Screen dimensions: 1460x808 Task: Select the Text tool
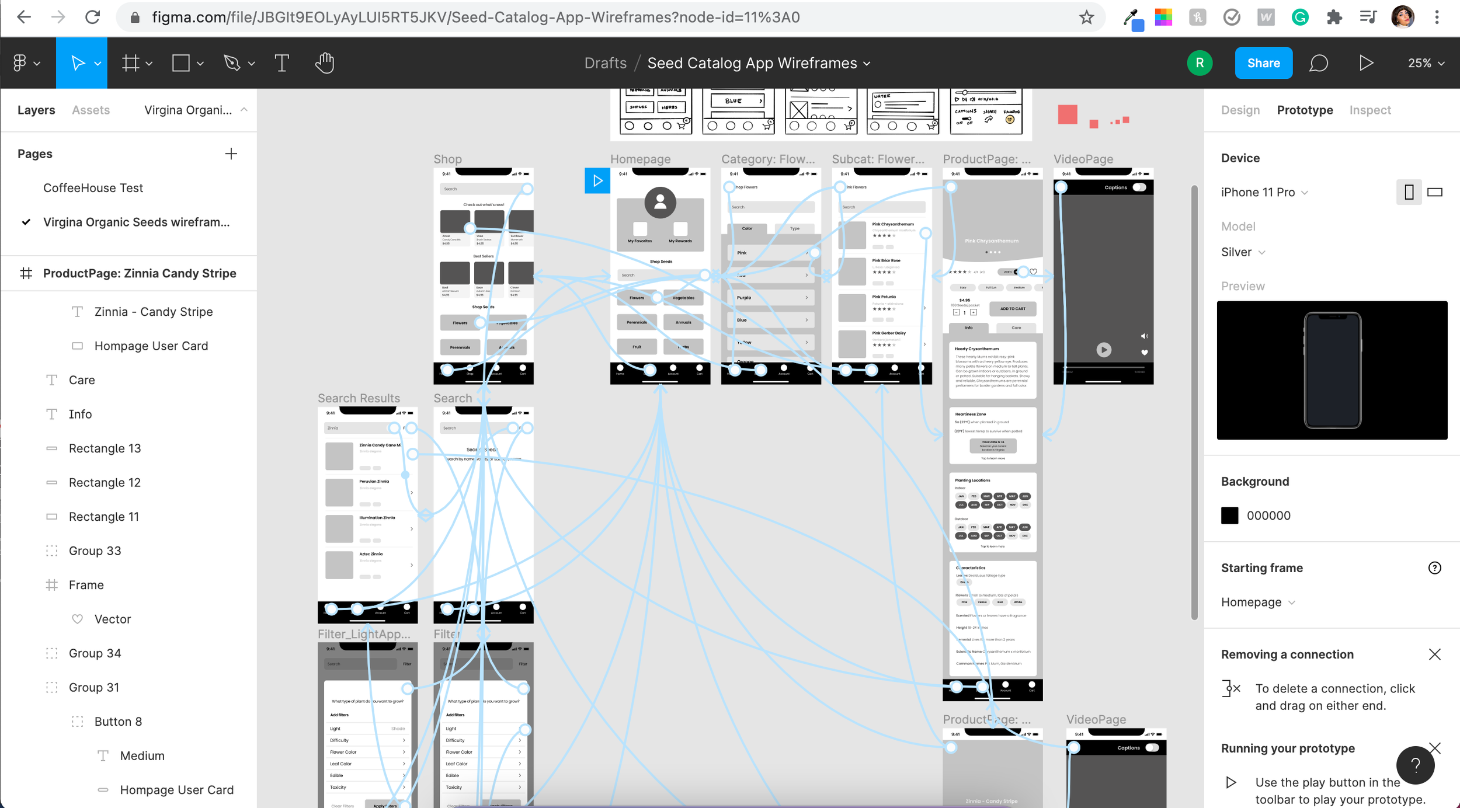click(x=282, y=62)
